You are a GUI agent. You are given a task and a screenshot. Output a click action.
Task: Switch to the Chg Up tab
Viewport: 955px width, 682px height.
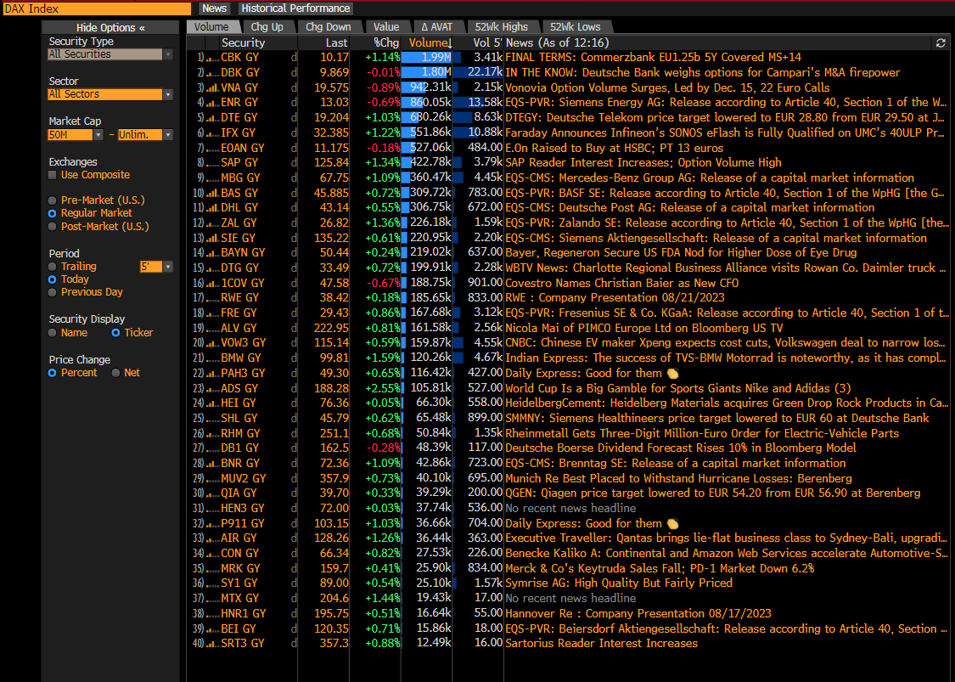coord(267,27)
